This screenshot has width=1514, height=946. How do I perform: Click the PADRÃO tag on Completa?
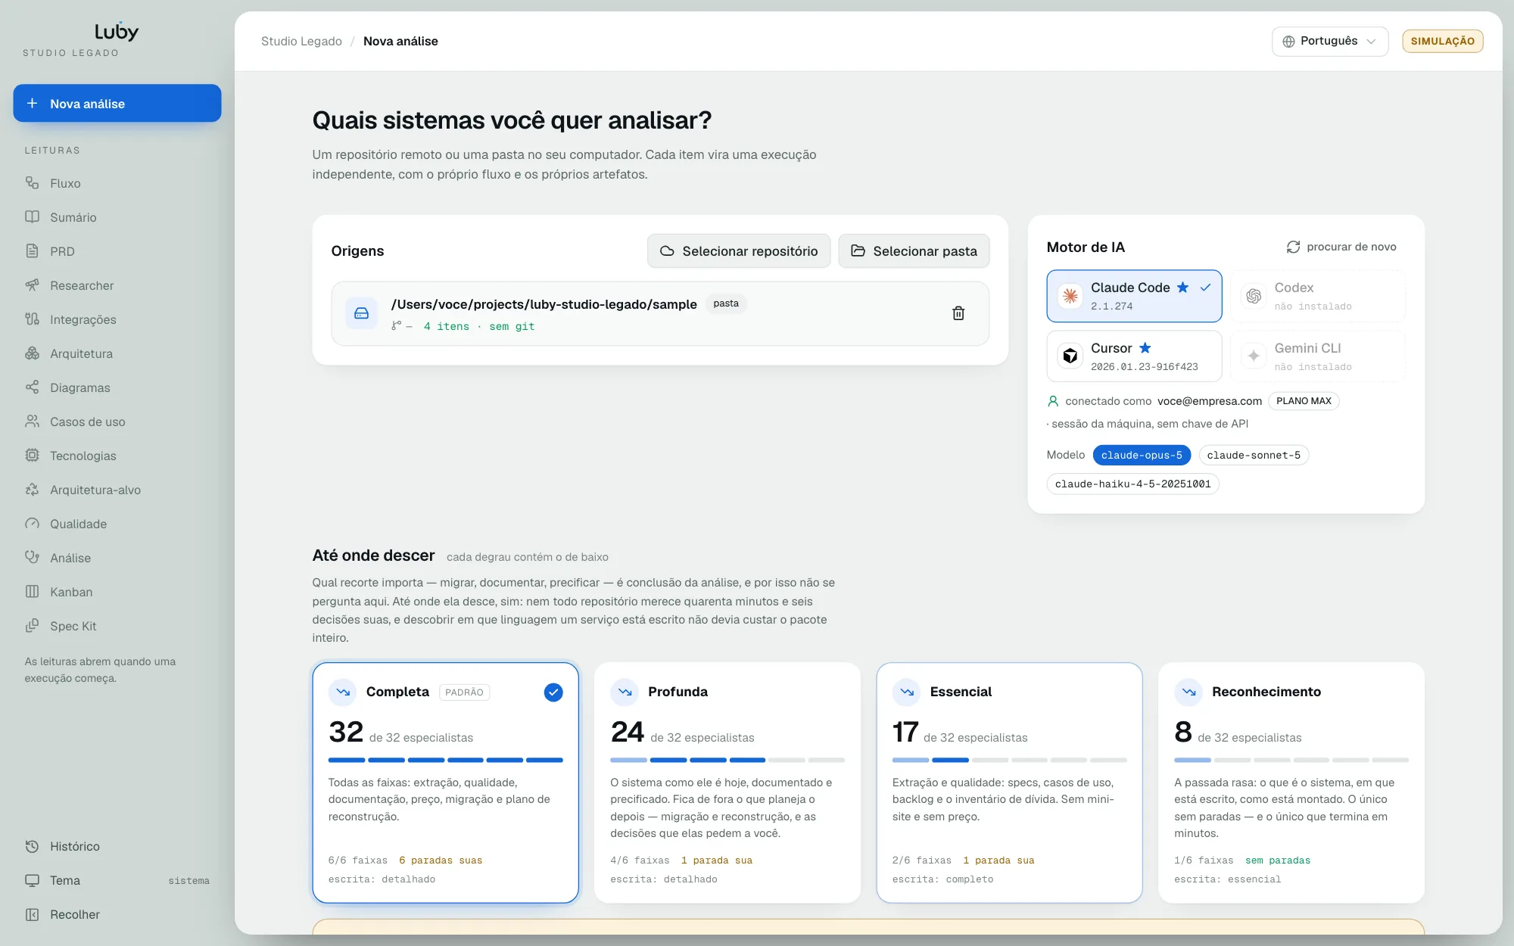click(464, 692)
